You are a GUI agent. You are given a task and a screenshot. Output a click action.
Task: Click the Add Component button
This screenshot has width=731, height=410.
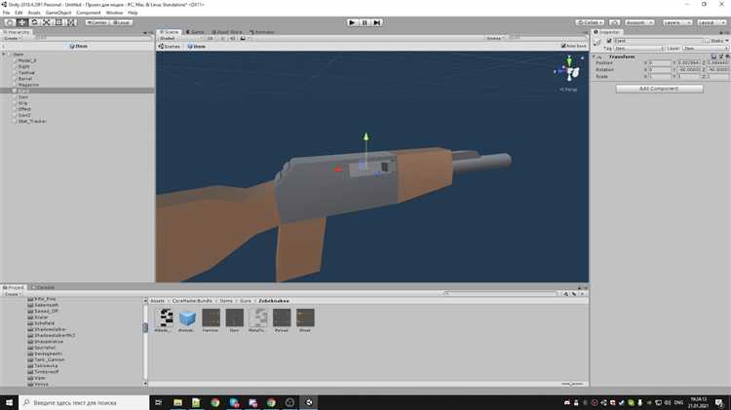(x=659, y=89)
